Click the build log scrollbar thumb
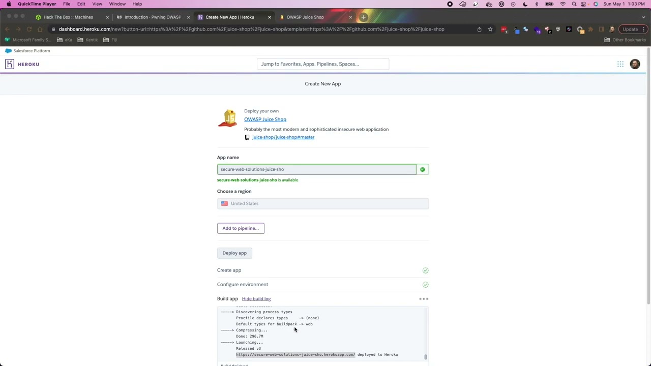The image size is (651, 366). 426,357
